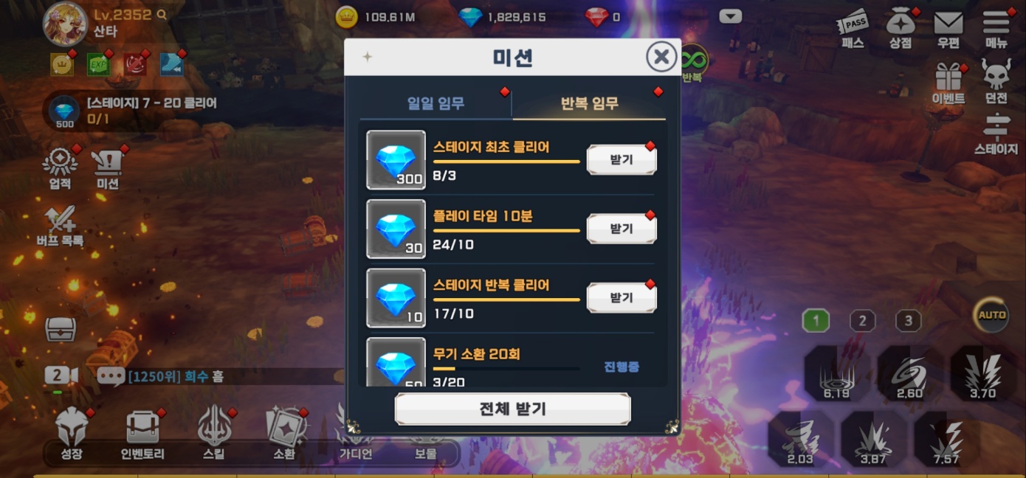1026x478 pixels.
Task: Select skill preset slot 2
Action: [862, 321]
